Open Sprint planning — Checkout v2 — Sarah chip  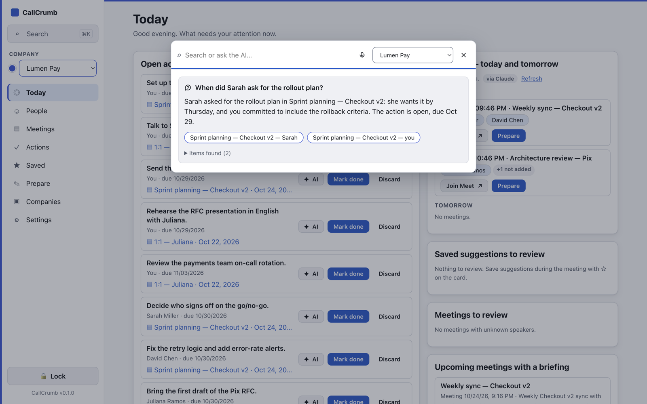coord(244,138)
